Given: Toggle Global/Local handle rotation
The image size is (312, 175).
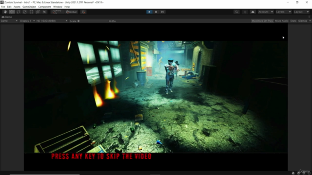Looking at the screenshot, I should tap(71, 12).
